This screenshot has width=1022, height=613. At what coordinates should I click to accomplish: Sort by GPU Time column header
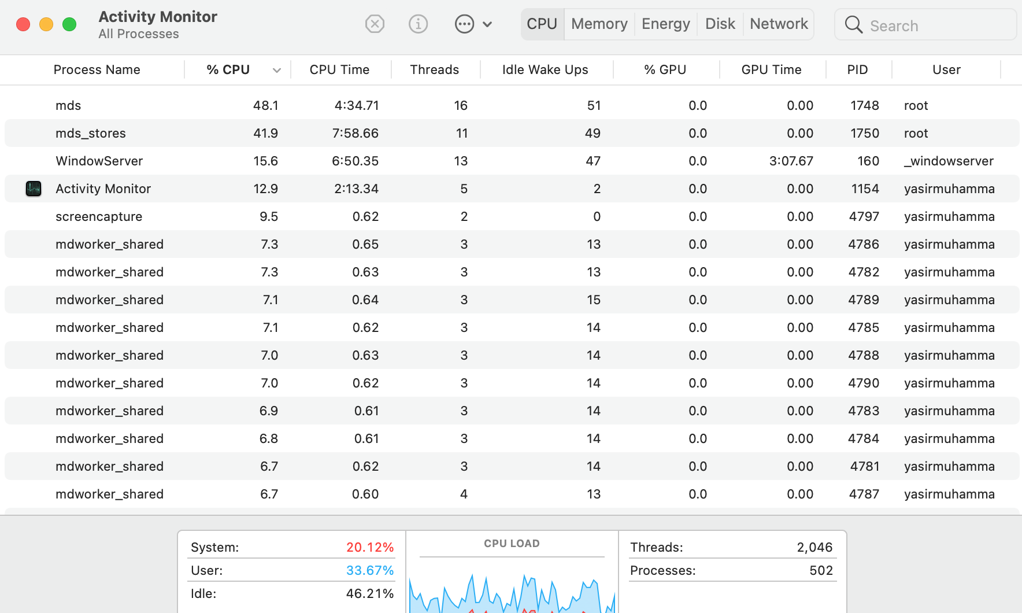point(771,70)
